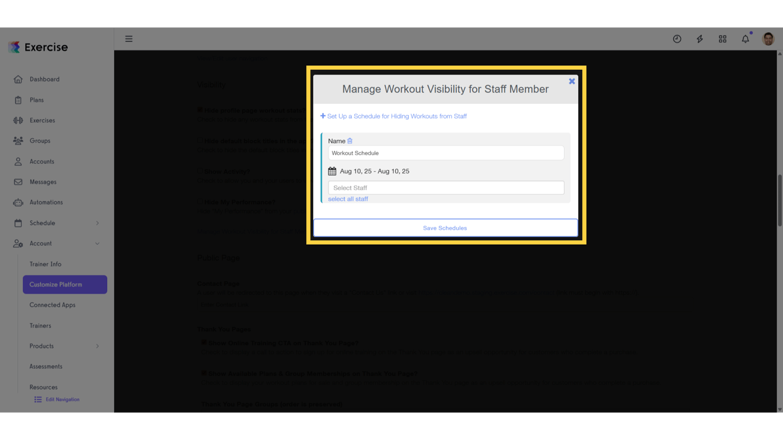Viewport: 783px width, 440px height.
Task: Open the calendar icon next to date range
Action: pos(332,170)
